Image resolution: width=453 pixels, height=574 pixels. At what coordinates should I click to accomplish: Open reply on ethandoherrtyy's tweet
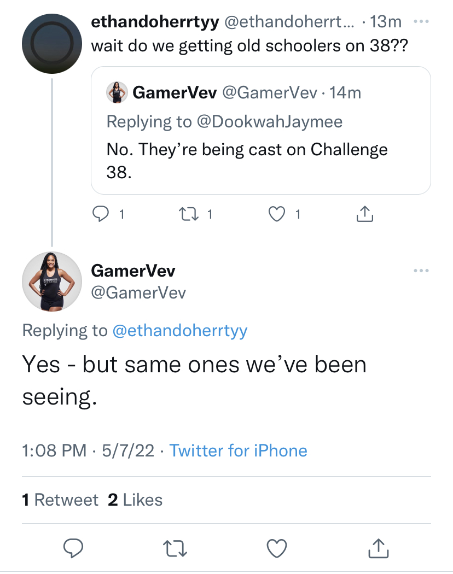tap(101, 214)
